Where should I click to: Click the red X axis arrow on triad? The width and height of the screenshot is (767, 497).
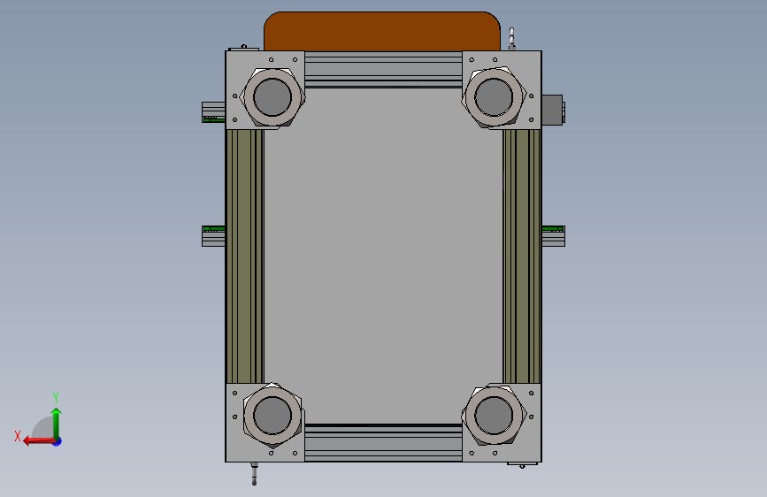(x=38, y=441)
